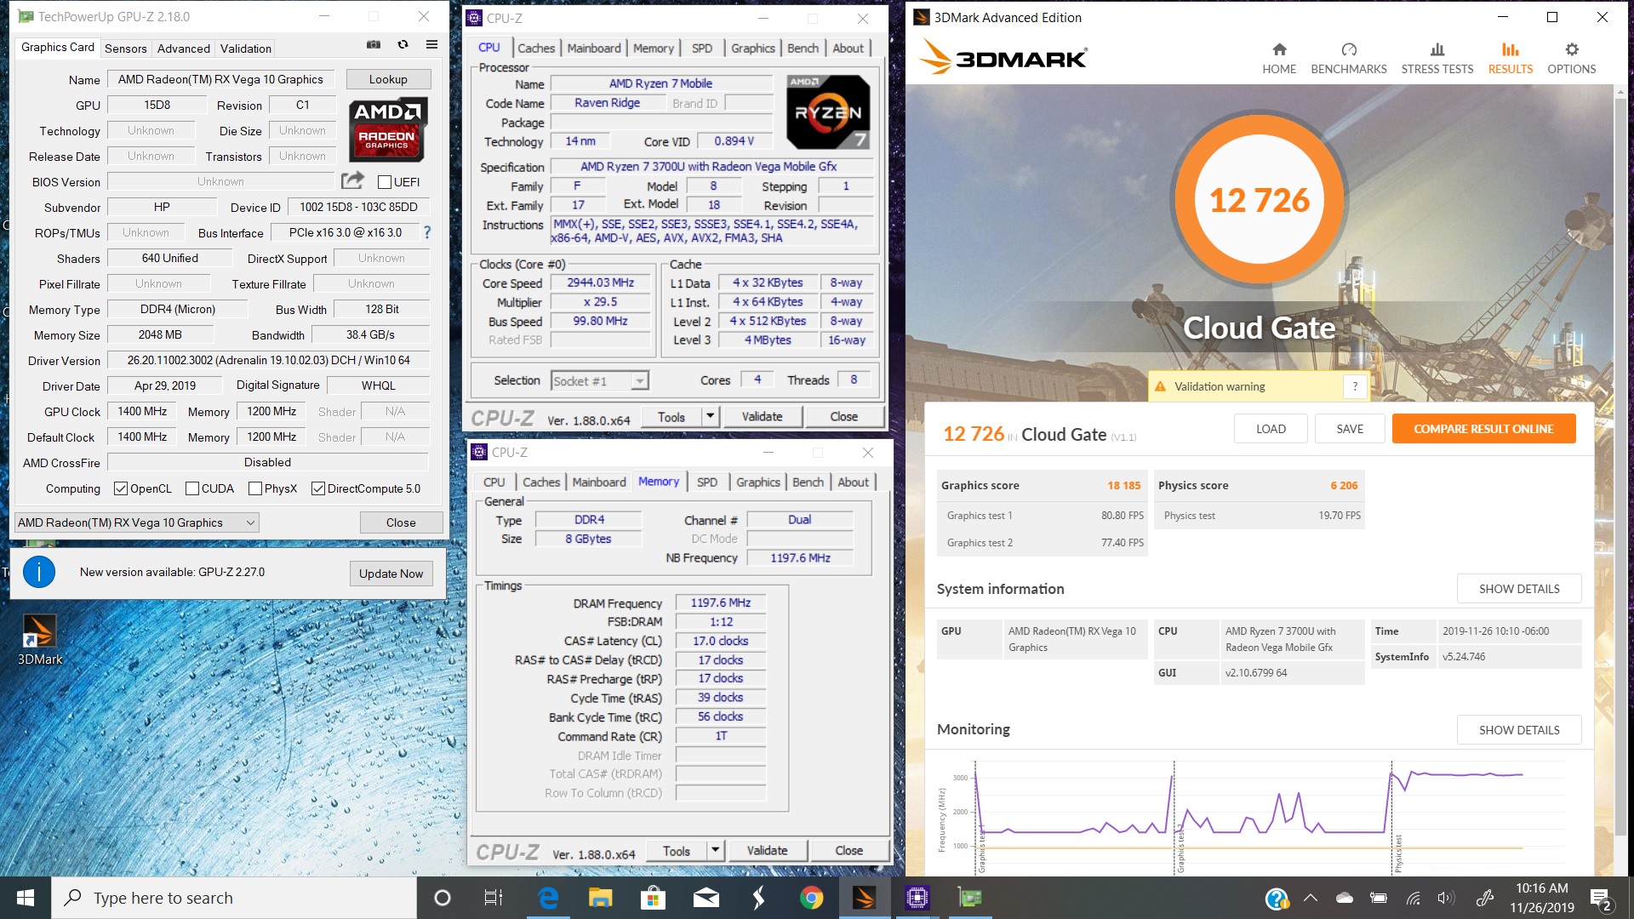Open the 3DMark BENCHMARKS gauge icon
The width and height of the screenshot is (1634, 919).
[1349, 50]
